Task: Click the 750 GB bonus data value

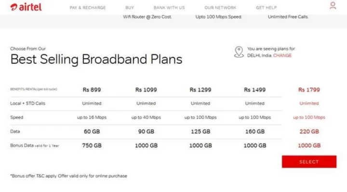Action: pos(92,145)
